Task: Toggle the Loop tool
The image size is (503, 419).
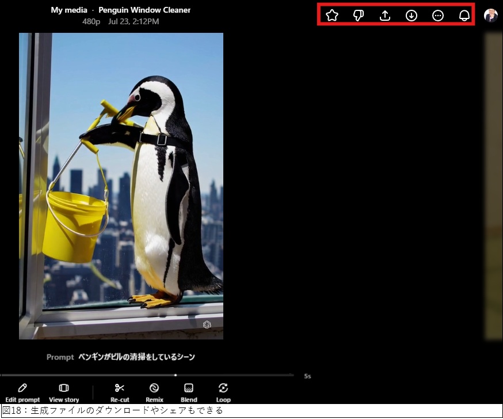Action: click(x=223, y=392)
